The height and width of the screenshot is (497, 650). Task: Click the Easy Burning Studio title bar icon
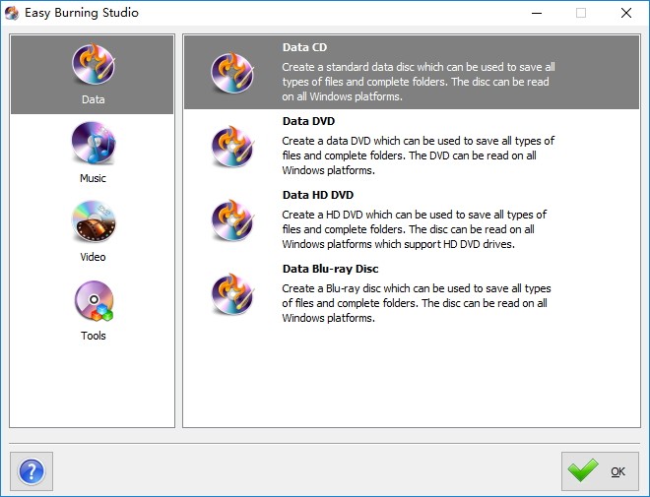pos(12,13)
